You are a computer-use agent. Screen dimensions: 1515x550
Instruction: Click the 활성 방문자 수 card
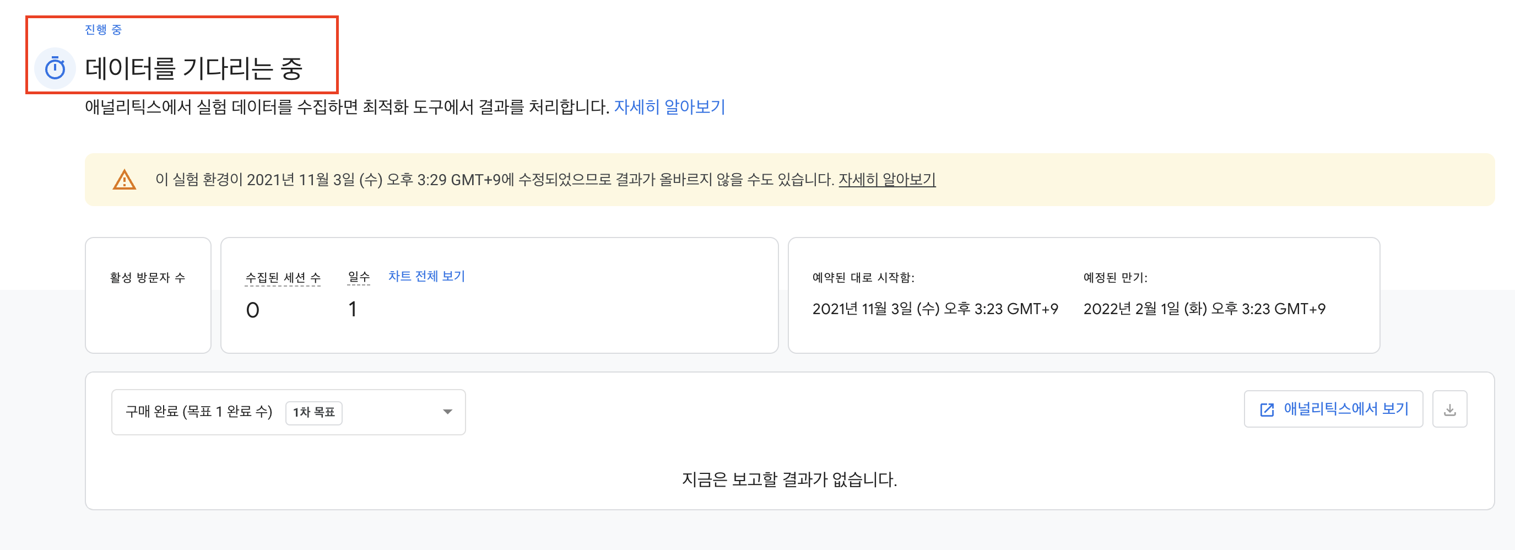pos(148,295)
